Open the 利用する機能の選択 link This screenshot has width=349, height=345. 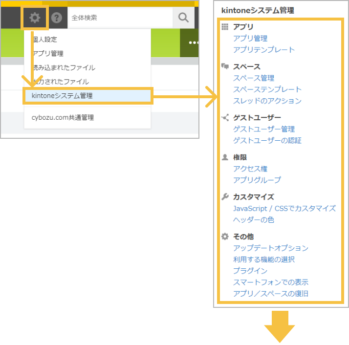point(264,259)
